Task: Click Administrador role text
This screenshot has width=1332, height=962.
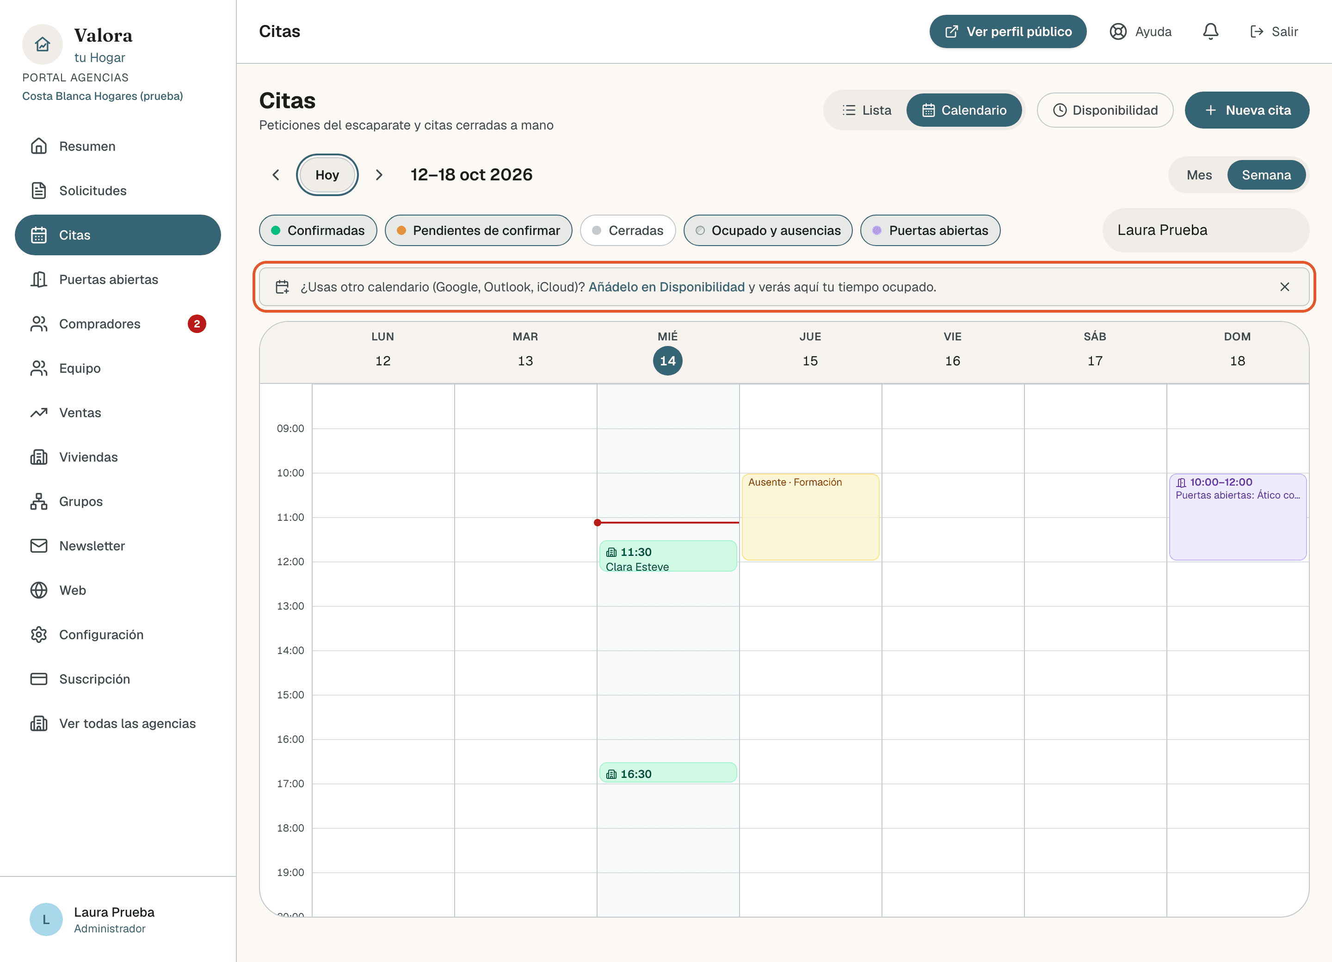Action: 110,929
